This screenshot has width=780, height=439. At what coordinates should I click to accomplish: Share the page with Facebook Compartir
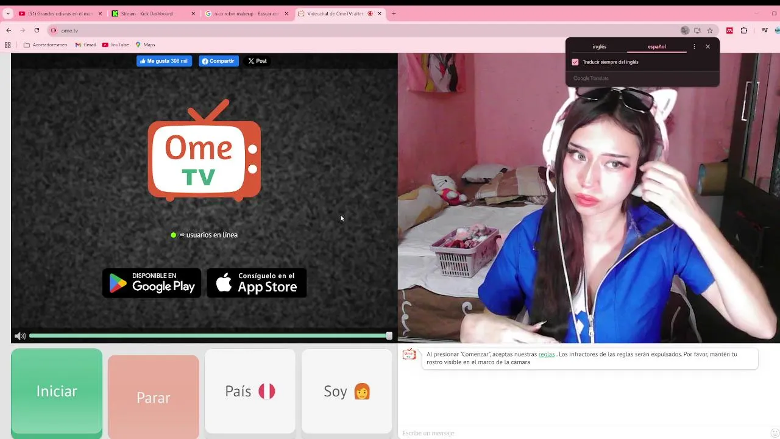[x=218, y=61]
